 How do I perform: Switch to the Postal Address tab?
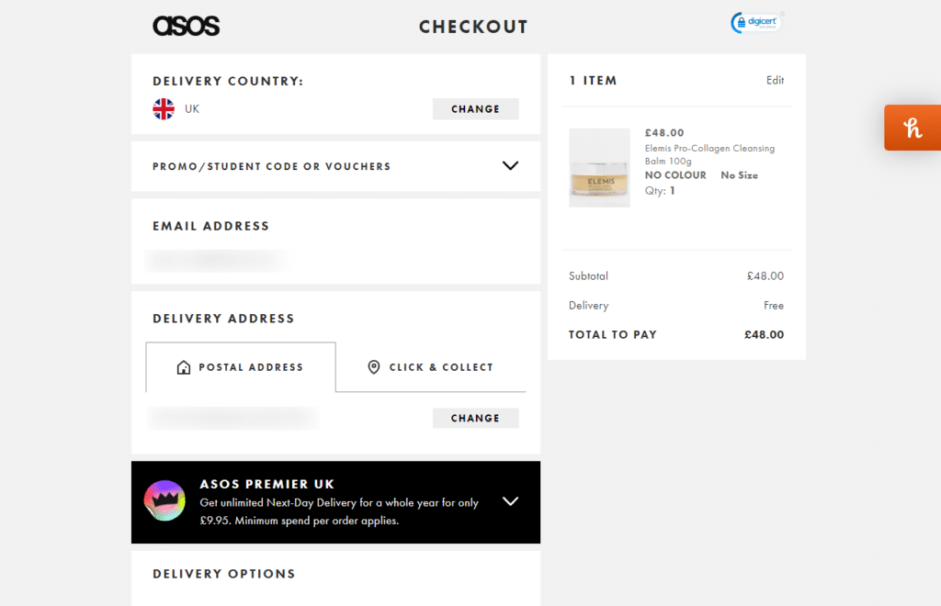pos(240,366)
